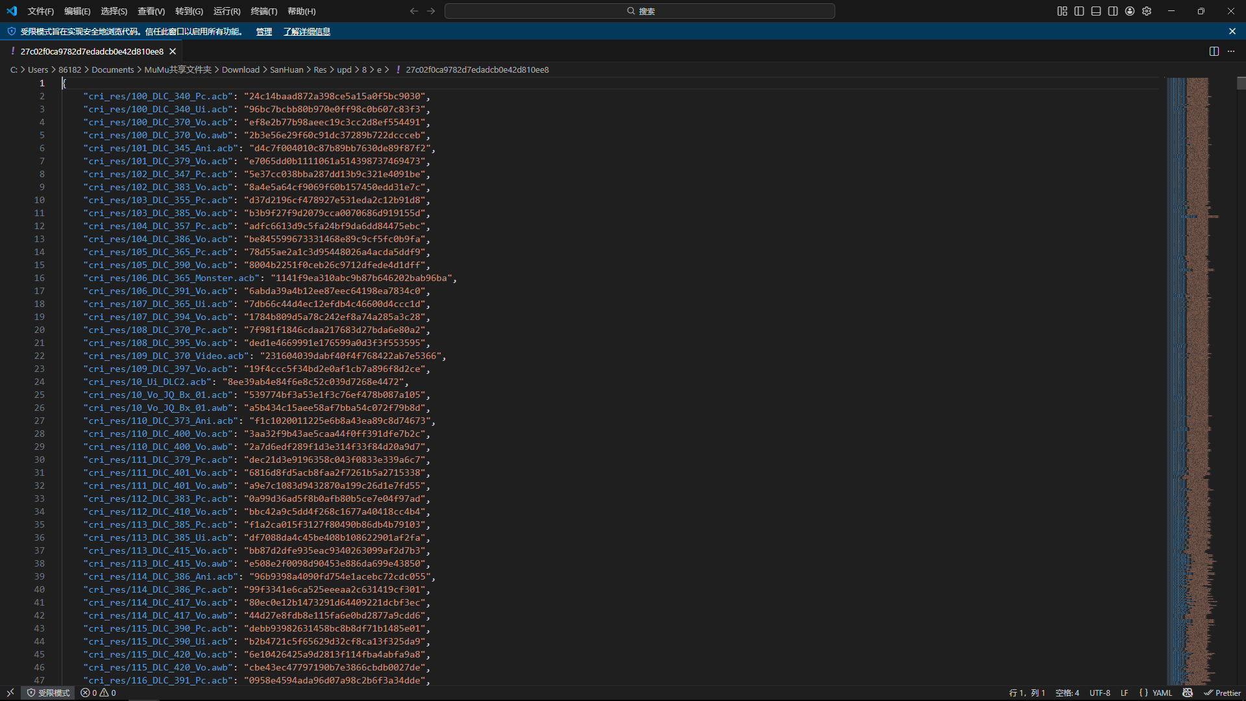Open the 终端(T) menu
Screen dimensions: 1246x701
[263, 11]
